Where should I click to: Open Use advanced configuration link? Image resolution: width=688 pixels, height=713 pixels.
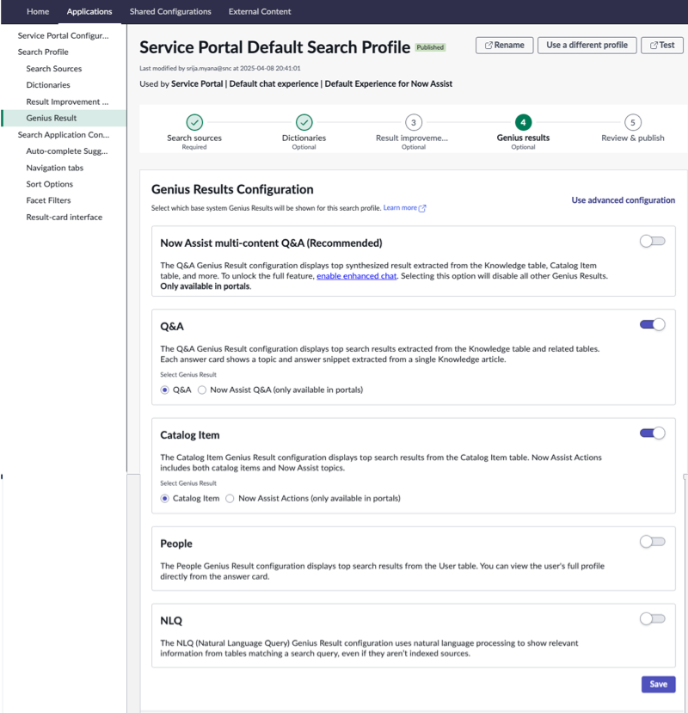pos(623,200)
